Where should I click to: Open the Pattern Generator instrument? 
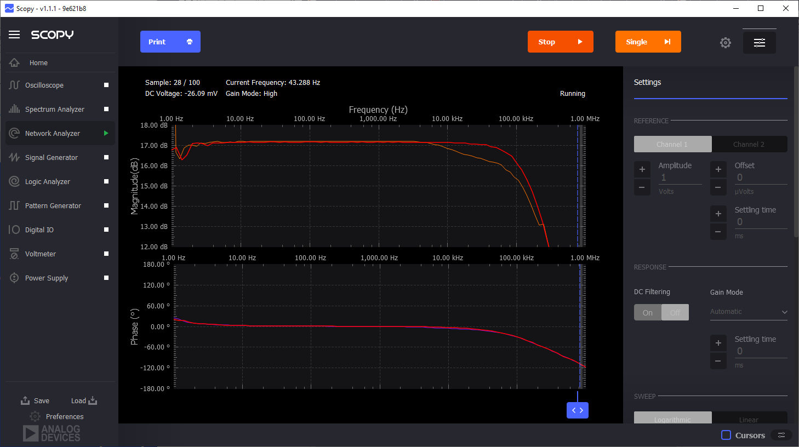[x=54, y=205]
